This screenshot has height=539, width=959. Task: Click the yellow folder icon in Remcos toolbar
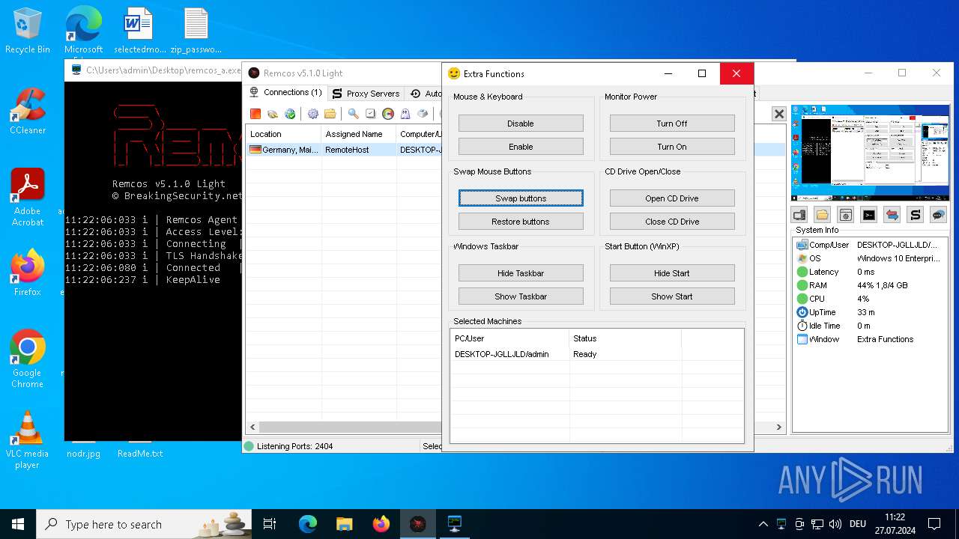click(330, 114)
